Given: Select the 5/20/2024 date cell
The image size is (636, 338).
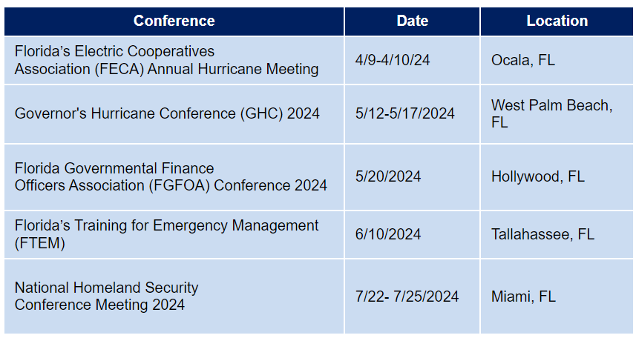Looking at the screenshot, I should [388, 176].
